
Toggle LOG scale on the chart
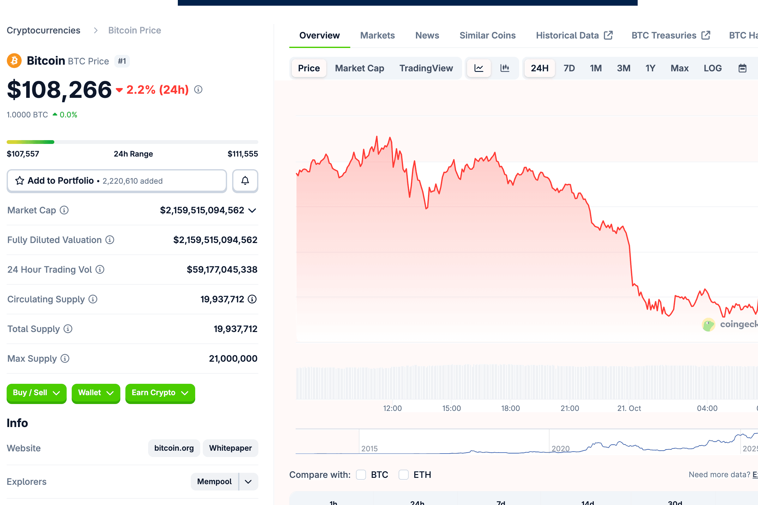(x=712, y=68)
